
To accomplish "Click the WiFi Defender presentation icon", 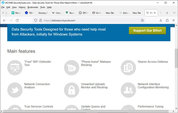I will (x=15, y=68).
